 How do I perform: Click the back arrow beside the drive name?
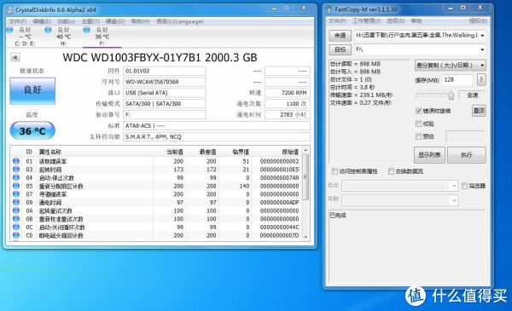[15, 58]
